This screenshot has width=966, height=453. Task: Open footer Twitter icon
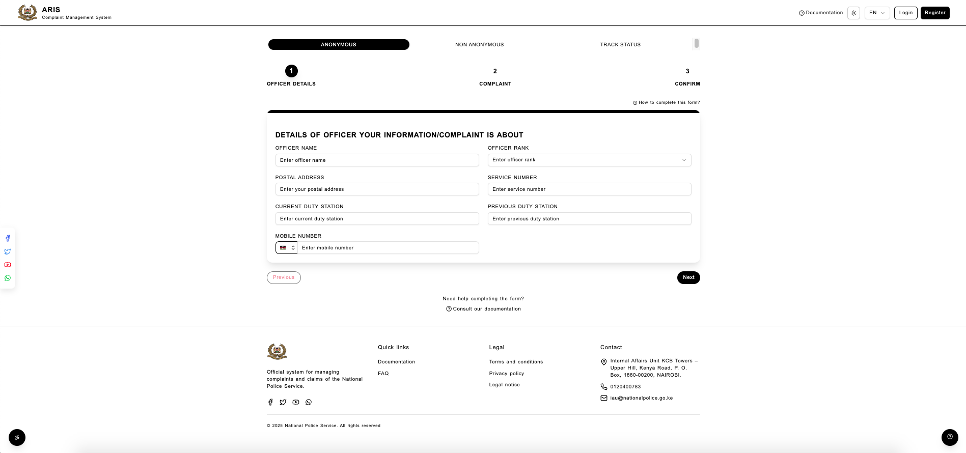click(283, 402)
